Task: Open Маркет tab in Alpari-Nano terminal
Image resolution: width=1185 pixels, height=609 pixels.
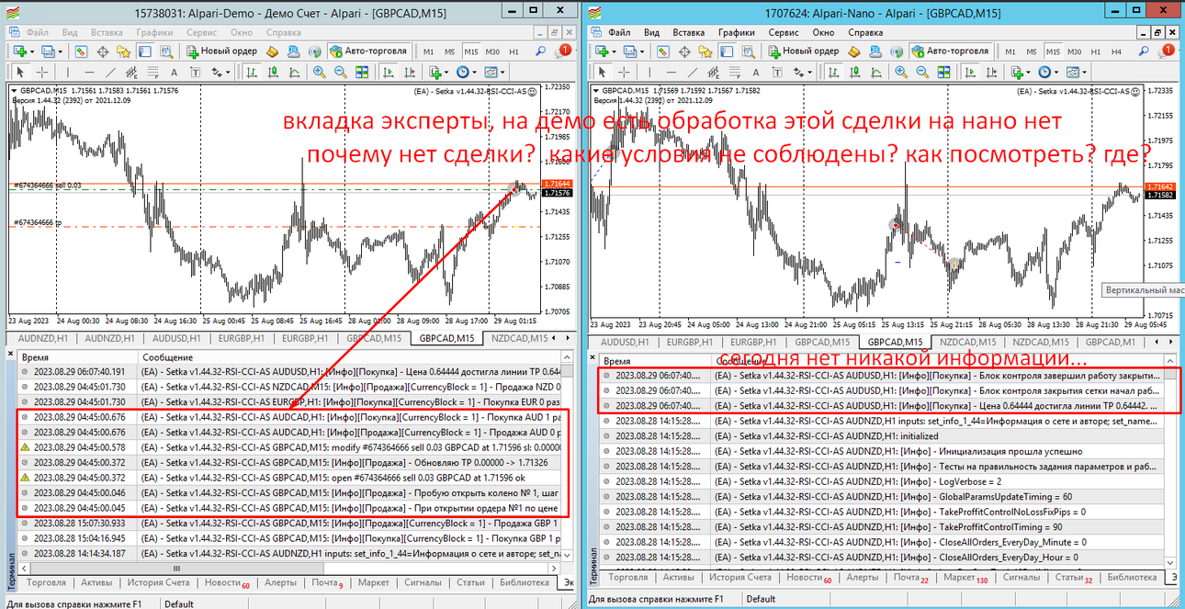Action: coord(959,577)
